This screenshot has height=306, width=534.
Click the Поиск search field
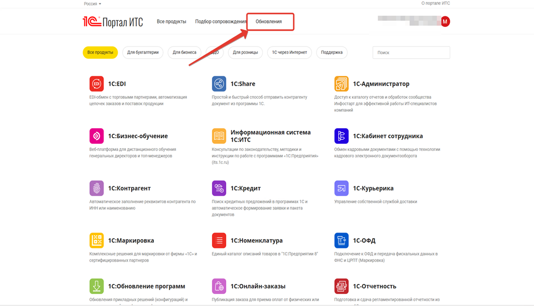pyautogui.click(x=411, y=53)
